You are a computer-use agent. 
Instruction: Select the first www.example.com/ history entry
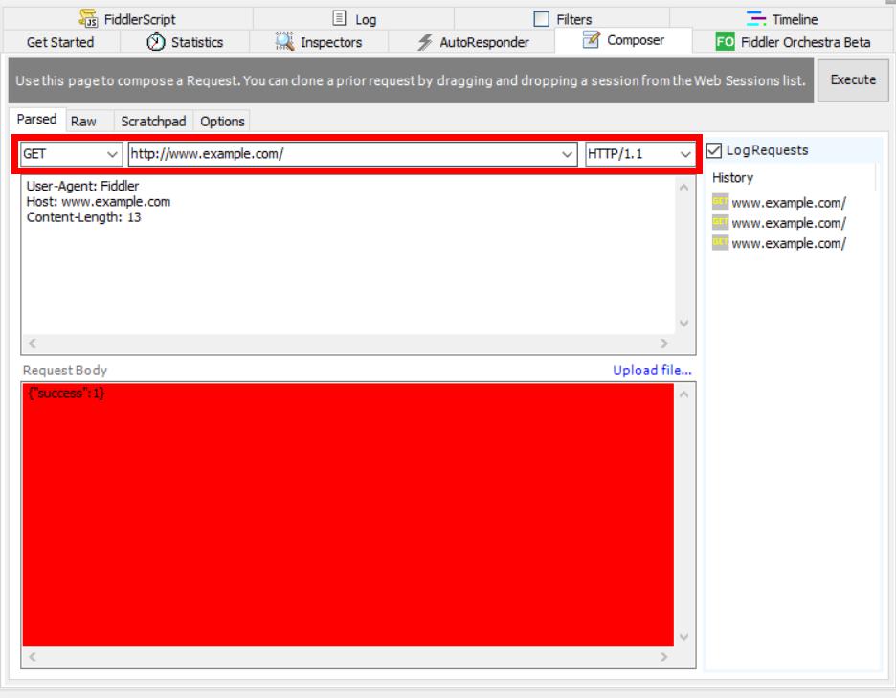click(788, 202)
